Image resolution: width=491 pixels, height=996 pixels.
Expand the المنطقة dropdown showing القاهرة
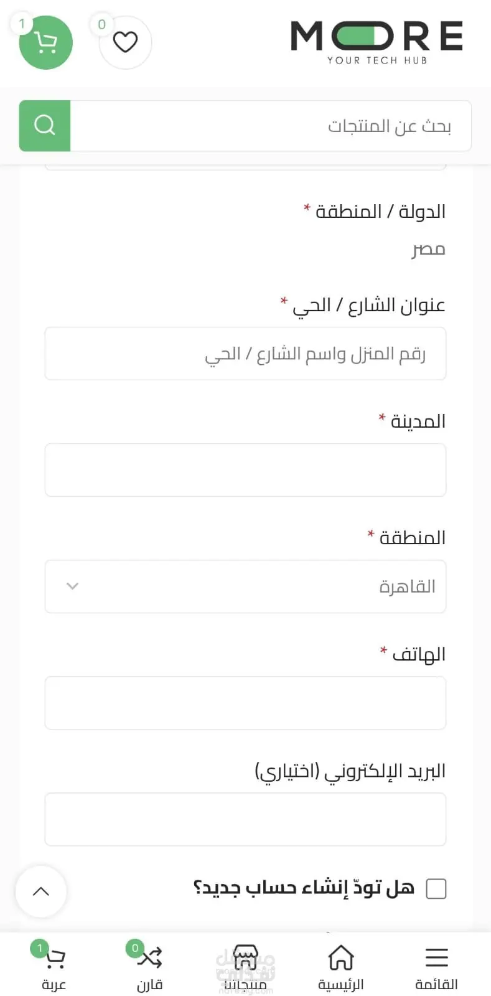pyautogui.click(x=245, y=586)
